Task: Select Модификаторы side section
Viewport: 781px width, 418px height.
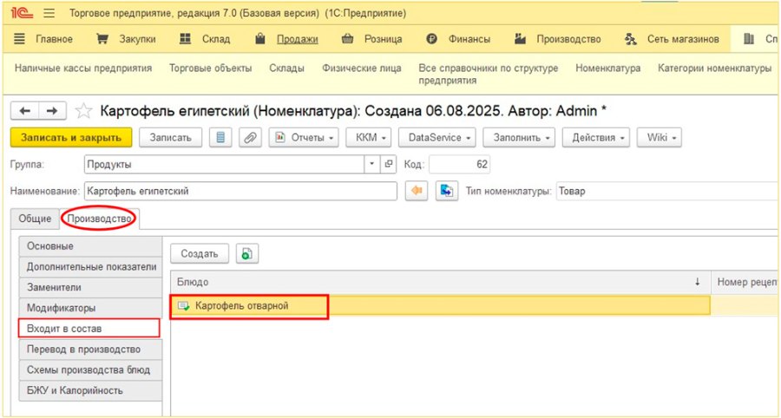Action: click(90, 308)
